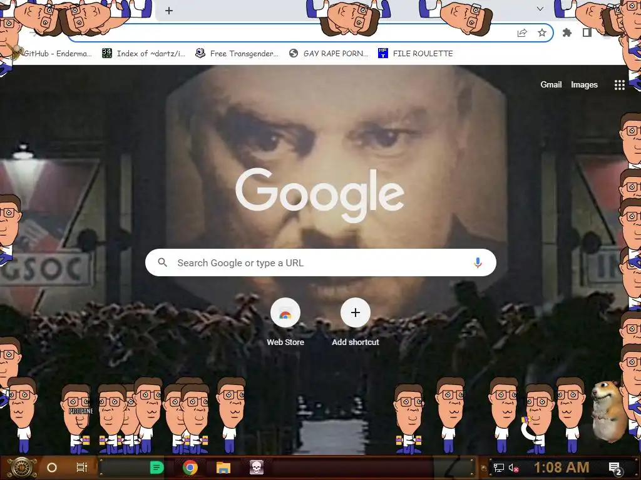Open the network tray icon
Image resolution: width=641 pixels, height=480 pixels.
498,467
